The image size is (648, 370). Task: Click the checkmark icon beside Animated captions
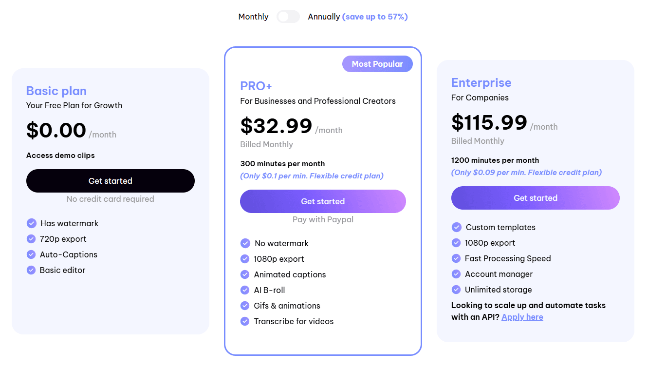click(245, 274)
